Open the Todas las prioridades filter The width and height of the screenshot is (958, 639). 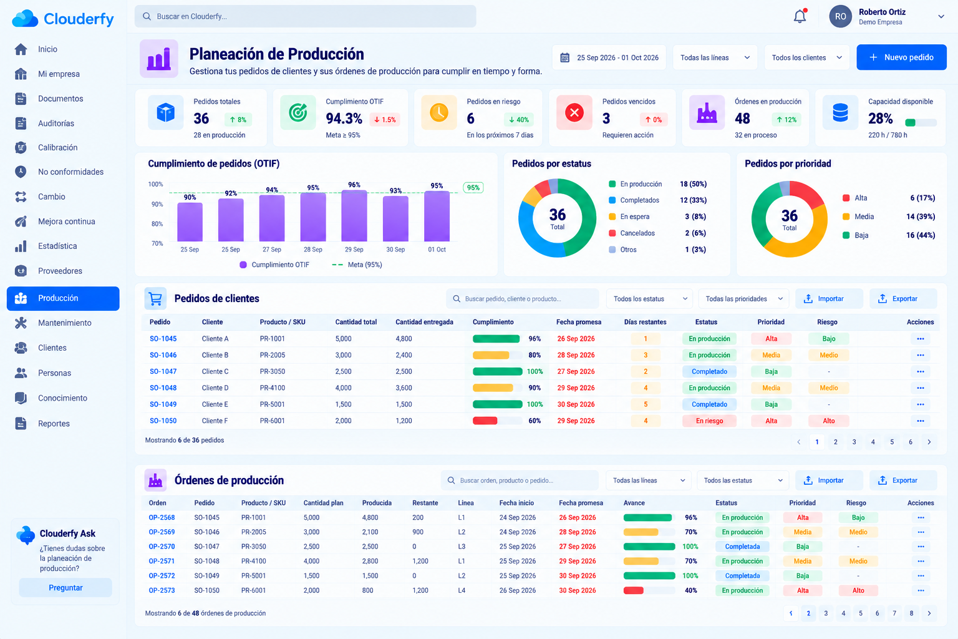pyautogui.click(x=743, y=299)
